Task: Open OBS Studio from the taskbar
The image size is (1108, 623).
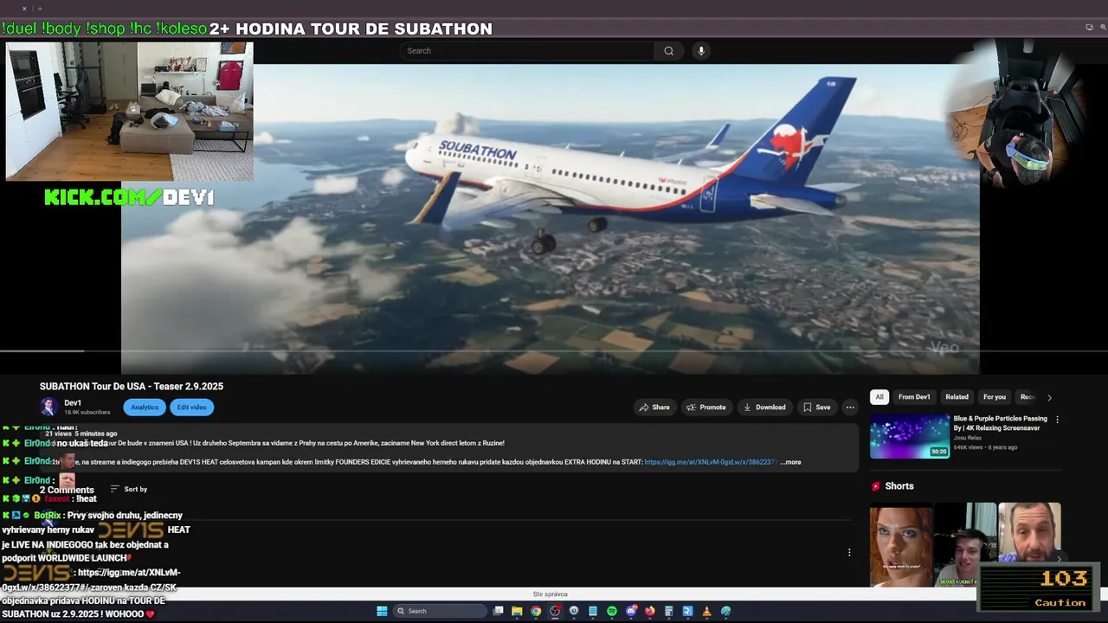Action: (555, 611)
